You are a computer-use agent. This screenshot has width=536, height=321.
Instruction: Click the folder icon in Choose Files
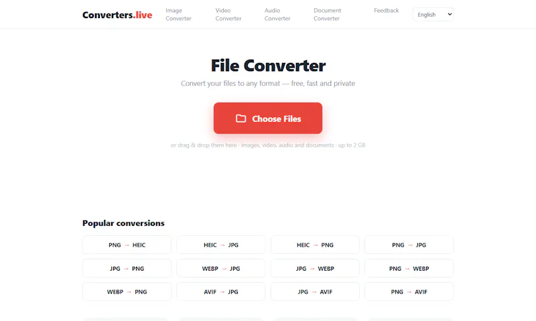click(241, 119)
